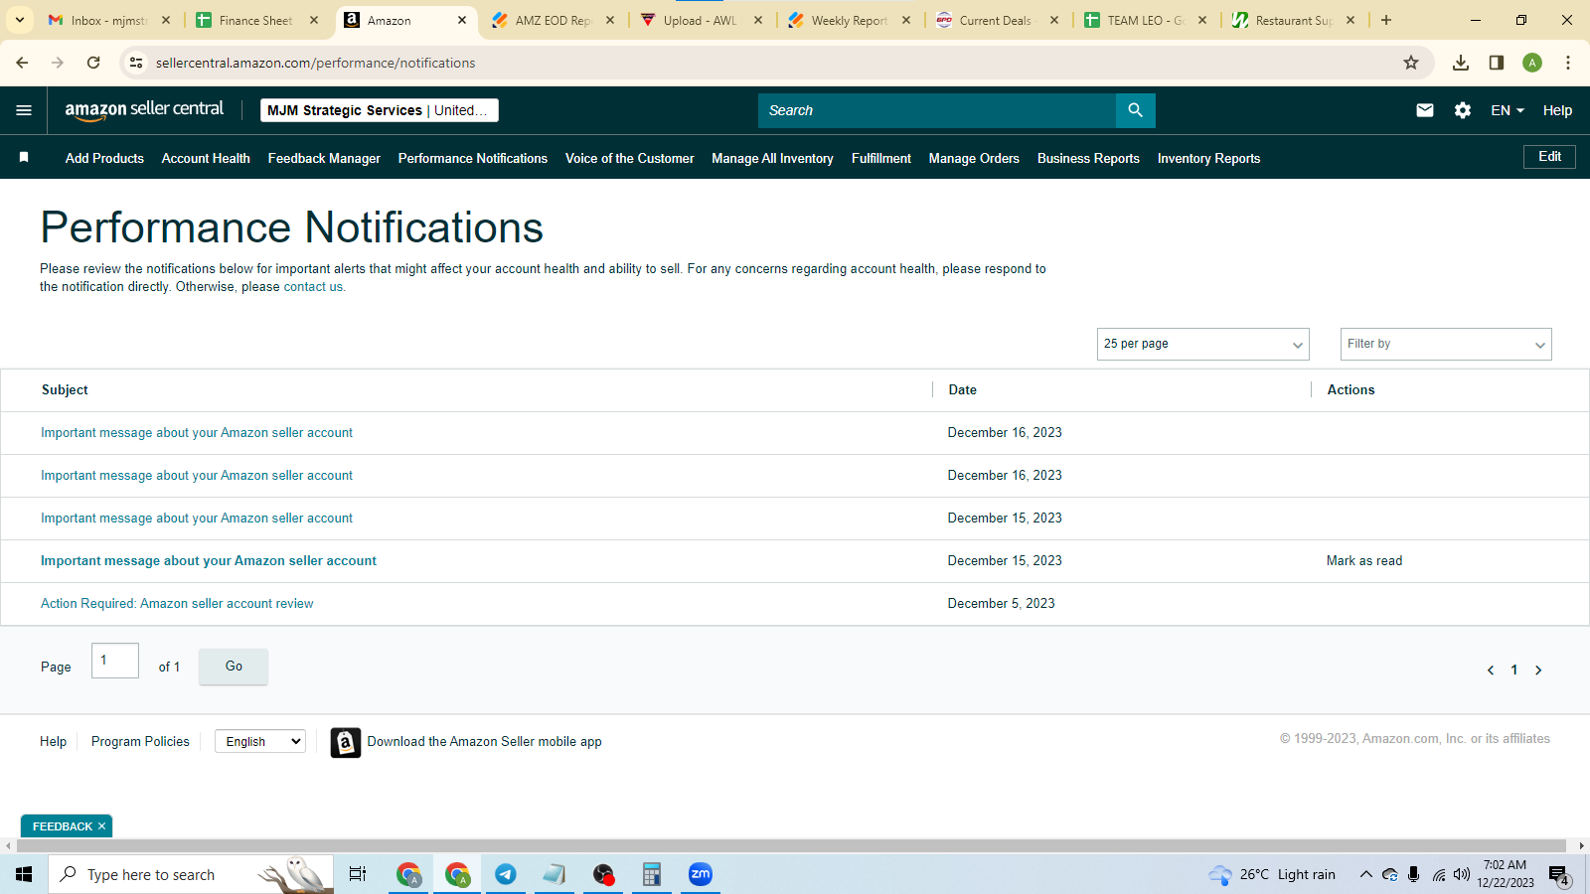The height and width of the screenshot is (894, 1590).
Task: Open Telegram from the taskbar
Action: [505, 874]
